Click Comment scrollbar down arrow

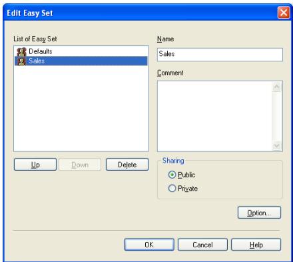pos(277,146)
